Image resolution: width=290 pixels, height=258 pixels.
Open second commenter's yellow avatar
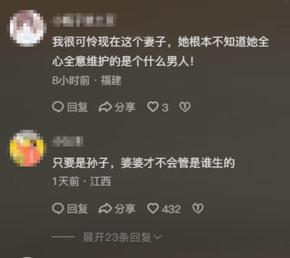[x=27, y=148]
